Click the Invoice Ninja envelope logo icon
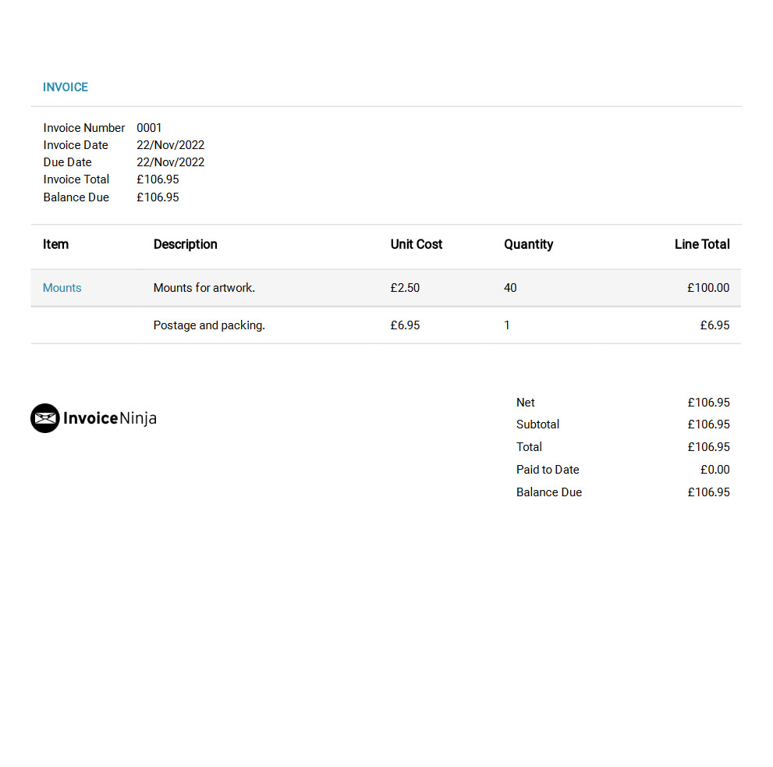Screen dimensions: 773x767 (x=45, y=418)
